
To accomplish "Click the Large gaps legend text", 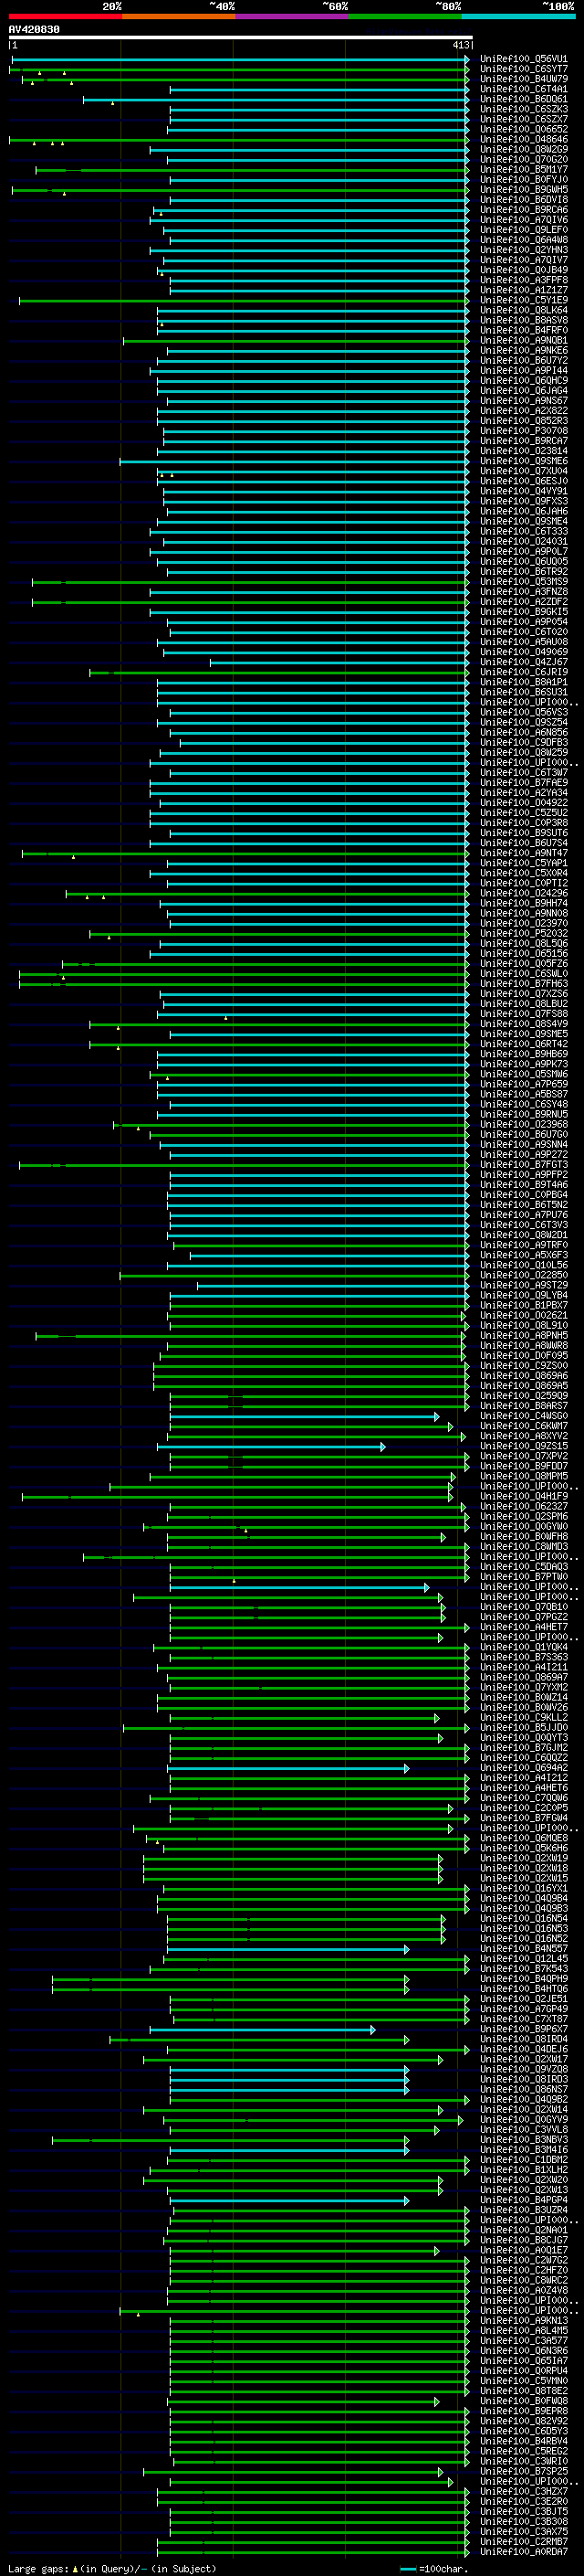I will point(39,2568).
